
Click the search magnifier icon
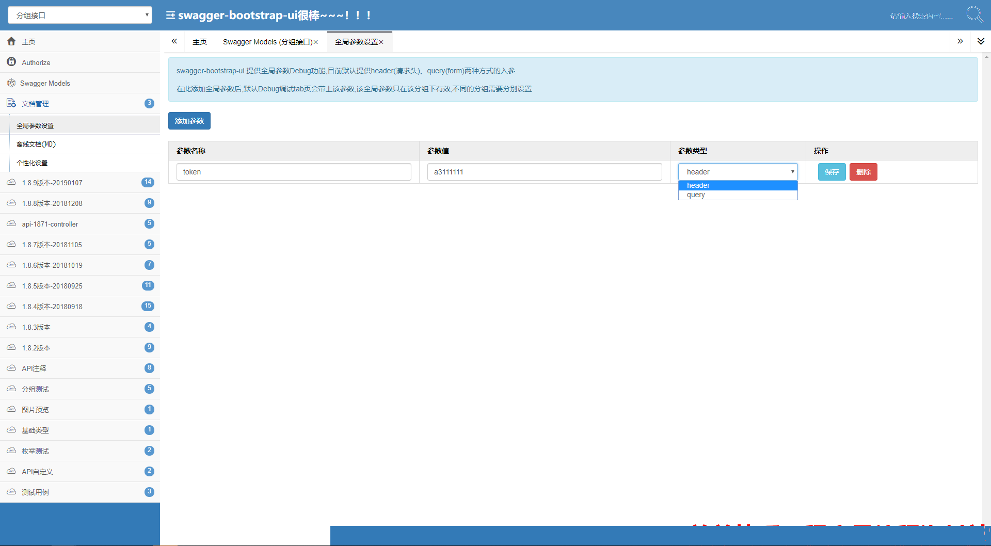coord(974,14)
